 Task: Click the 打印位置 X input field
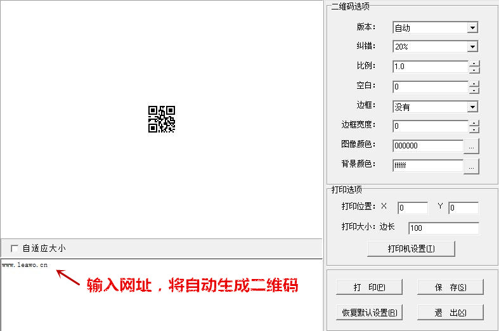pos(413,208)
